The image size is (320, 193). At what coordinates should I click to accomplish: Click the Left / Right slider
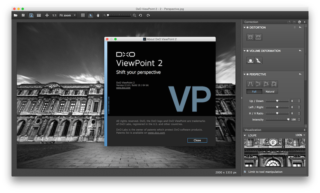[x=277, y=107]
